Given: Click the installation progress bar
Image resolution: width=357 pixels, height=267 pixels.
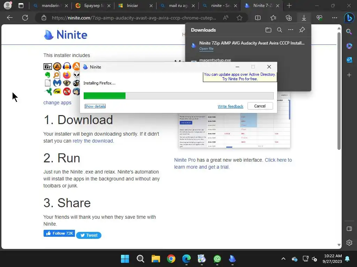Looking at the screenshot, I should 178,96.
